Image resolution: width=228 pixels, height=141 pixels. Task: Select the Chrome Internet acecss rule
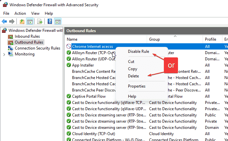point(92,47)
